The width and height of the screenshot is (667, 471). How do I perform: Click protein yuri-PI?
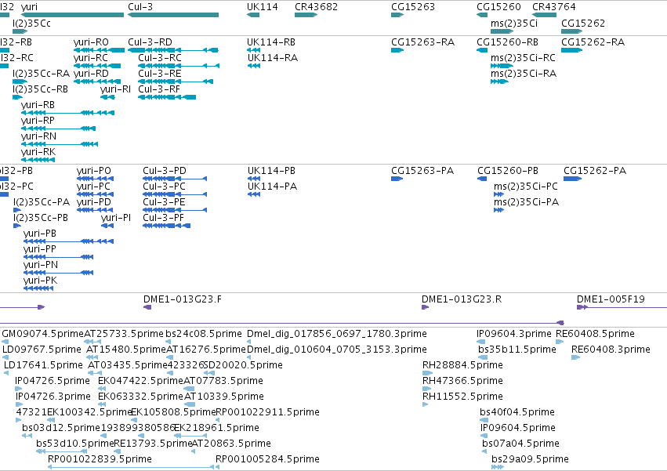point(107,226)
